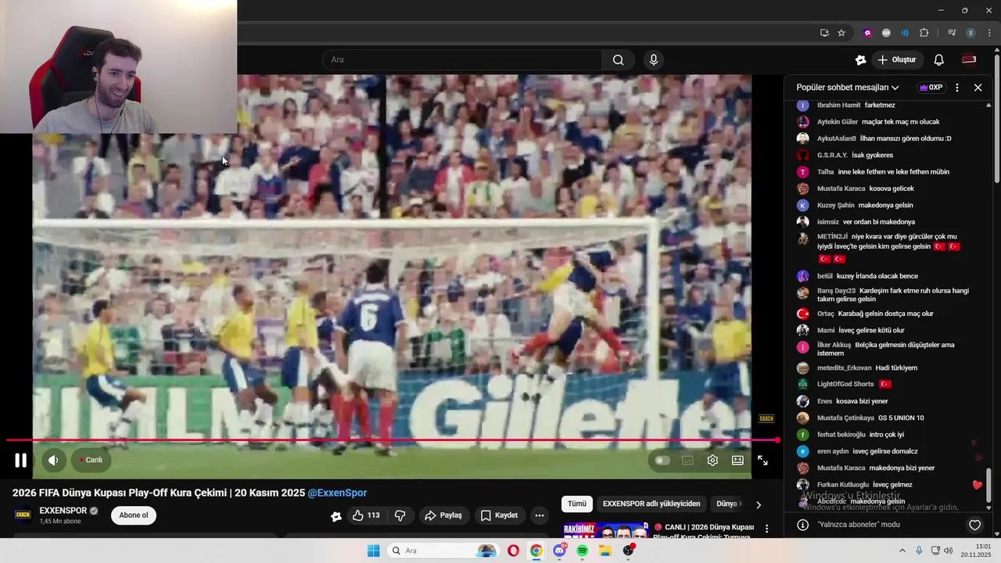This screenshot has width=1001, height=563.
Task: Expand Popüler sohbet mesajları dropdown
Action: point(848,88)
